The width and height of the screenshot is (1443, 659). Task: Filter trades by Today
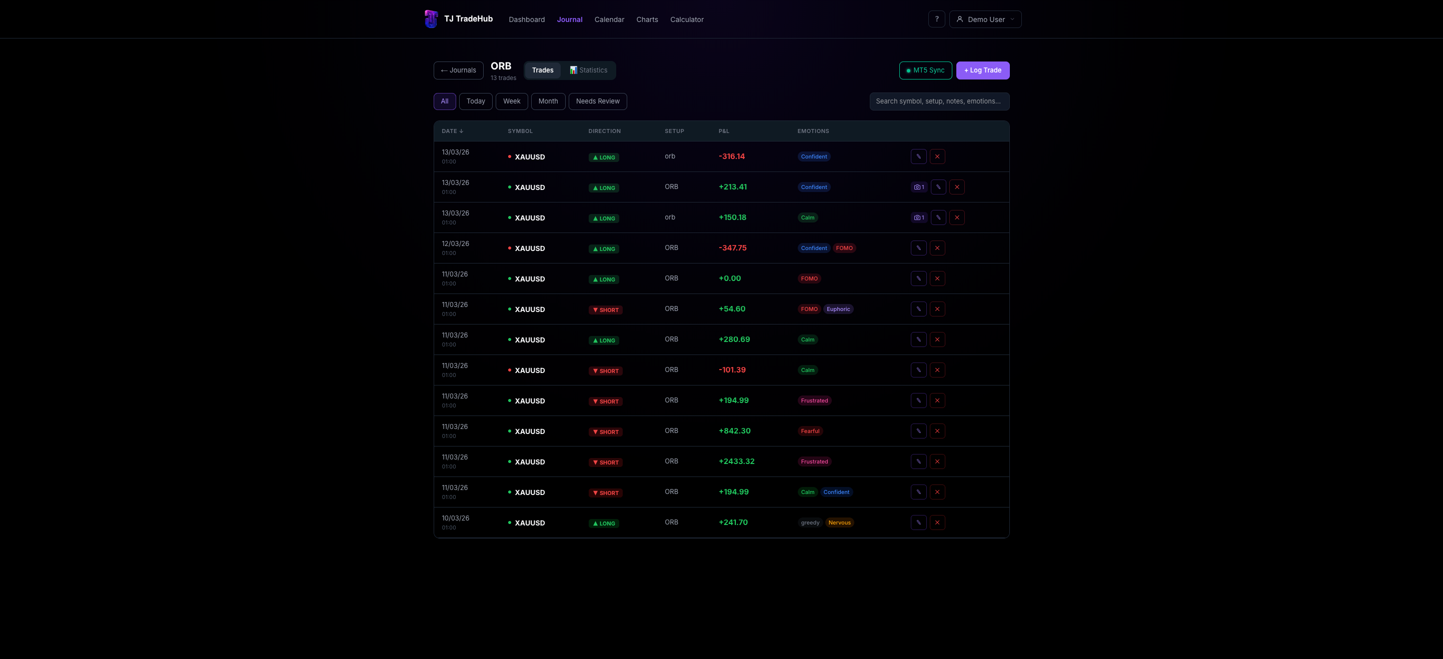476,101
